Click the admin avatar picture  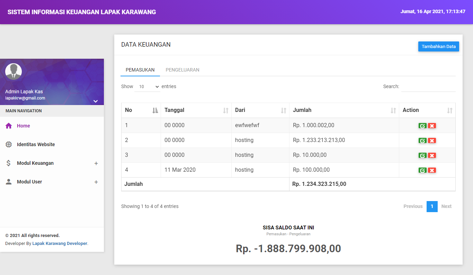[x=14, y=72]
